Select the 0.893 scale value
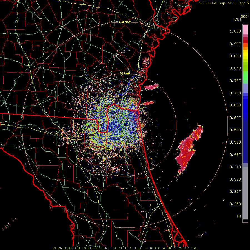 pyautogui.click(x=235, y=56)
